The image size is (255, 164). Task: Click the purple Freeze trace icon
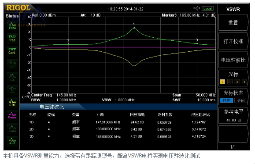(12, 115)
